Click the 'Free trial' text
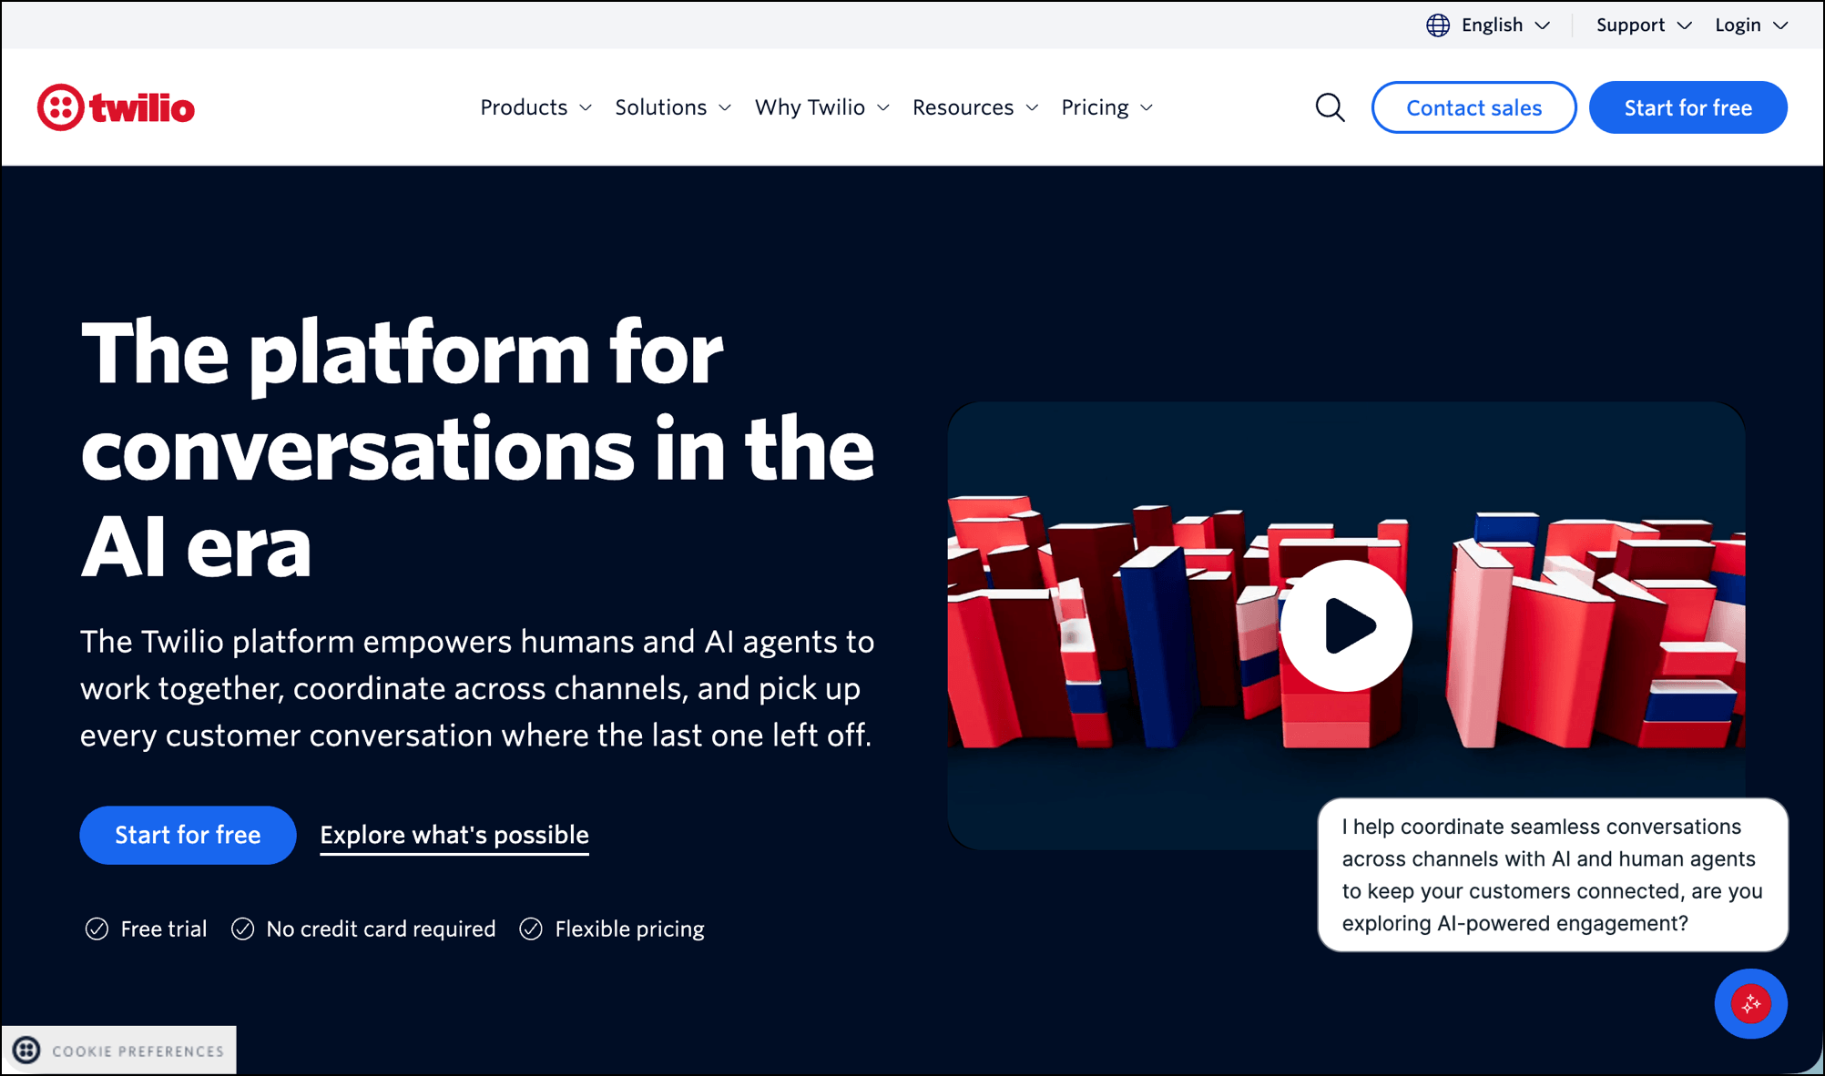Screen dimensions: 1825x1076 click(x=164, y=929)
